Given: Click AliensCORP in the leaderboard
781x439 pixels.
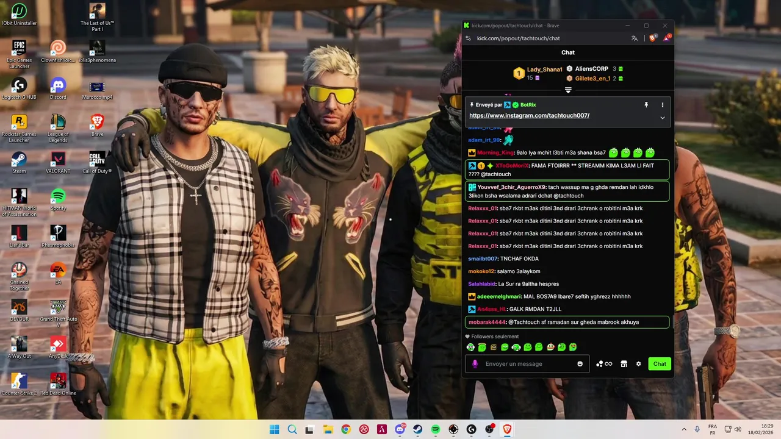Looking at the screenshot, I should [591, 69].
